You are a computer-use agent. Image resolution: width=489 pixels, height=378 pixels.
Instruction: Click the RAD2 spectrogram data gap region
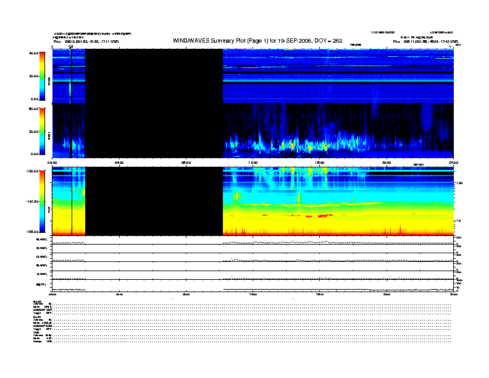click(x=154, y=76)
